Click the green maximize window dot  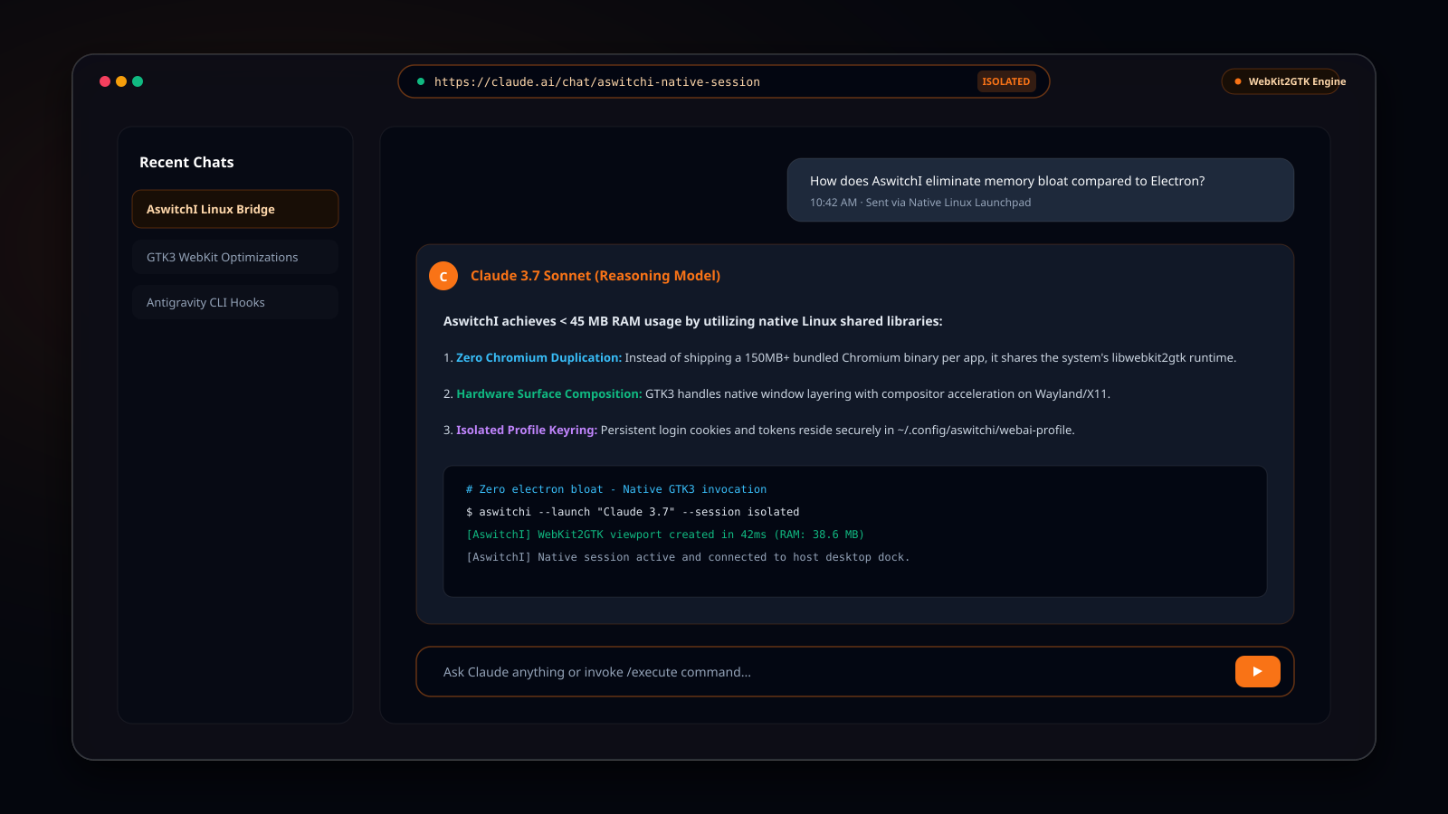point(138,81)
